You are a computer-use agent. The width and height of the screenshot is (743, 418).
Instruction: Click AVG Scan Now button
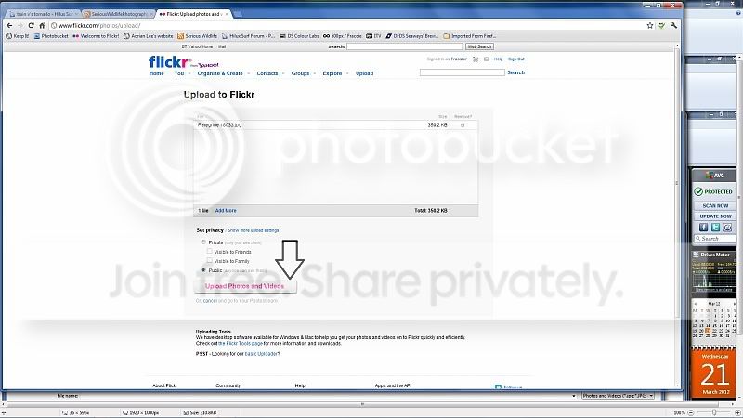[x=715, y=205]
